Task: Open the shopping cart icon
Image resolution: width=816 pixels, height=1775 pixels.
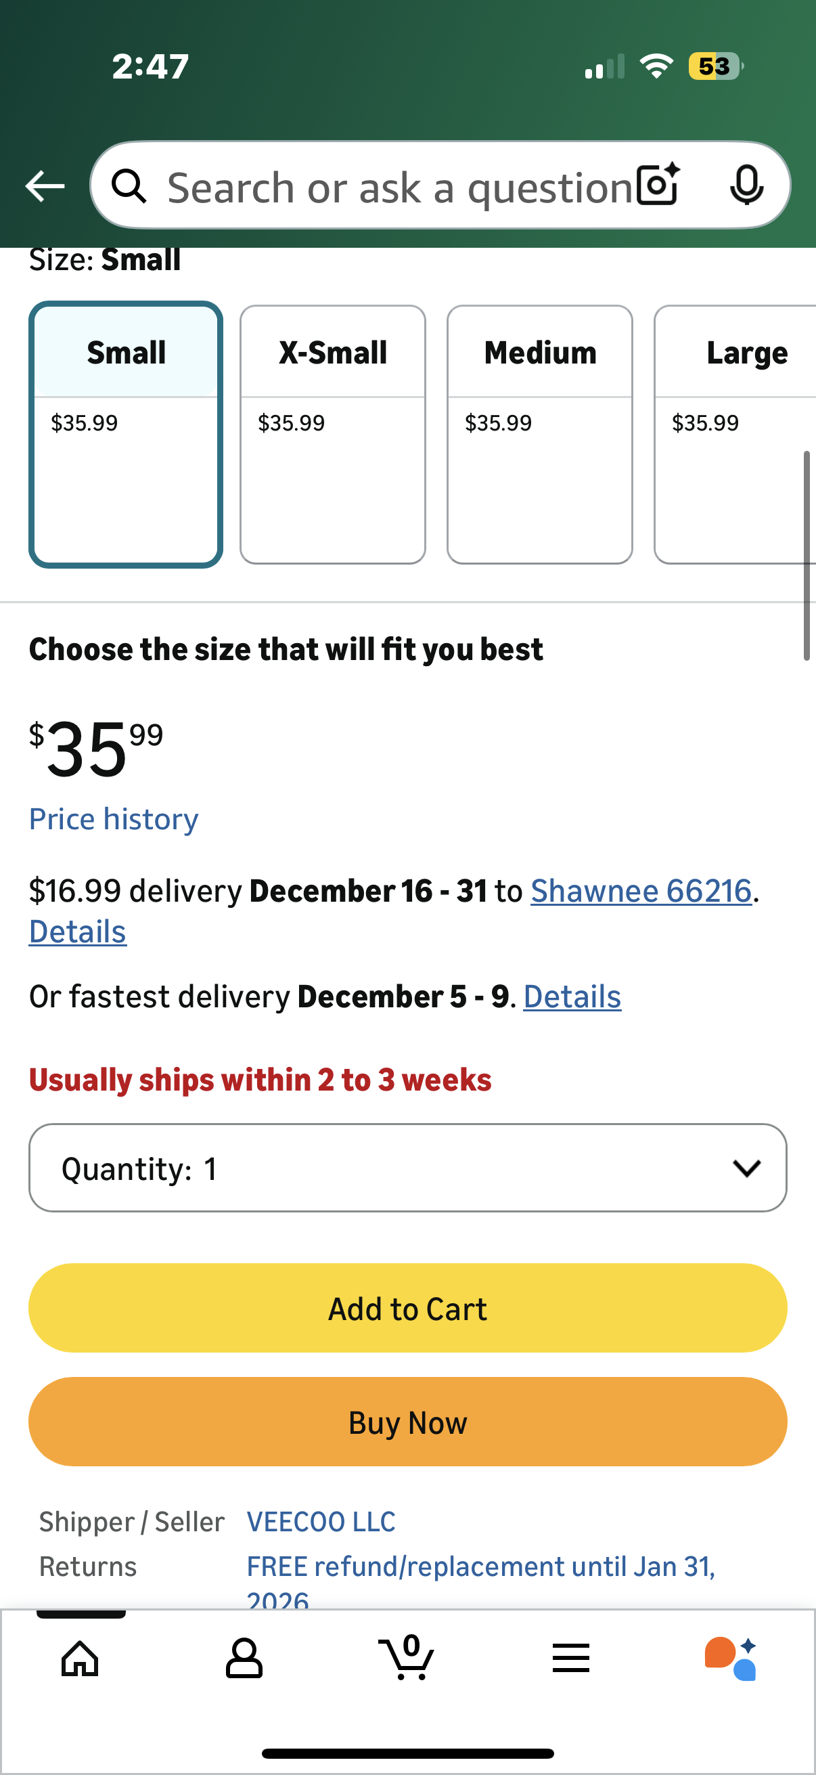Action: [407, 1657]
